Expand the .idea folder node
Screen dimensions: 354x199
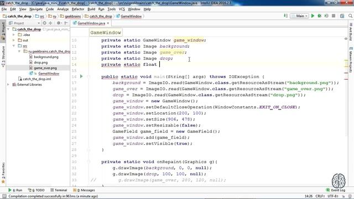[14, 35]
